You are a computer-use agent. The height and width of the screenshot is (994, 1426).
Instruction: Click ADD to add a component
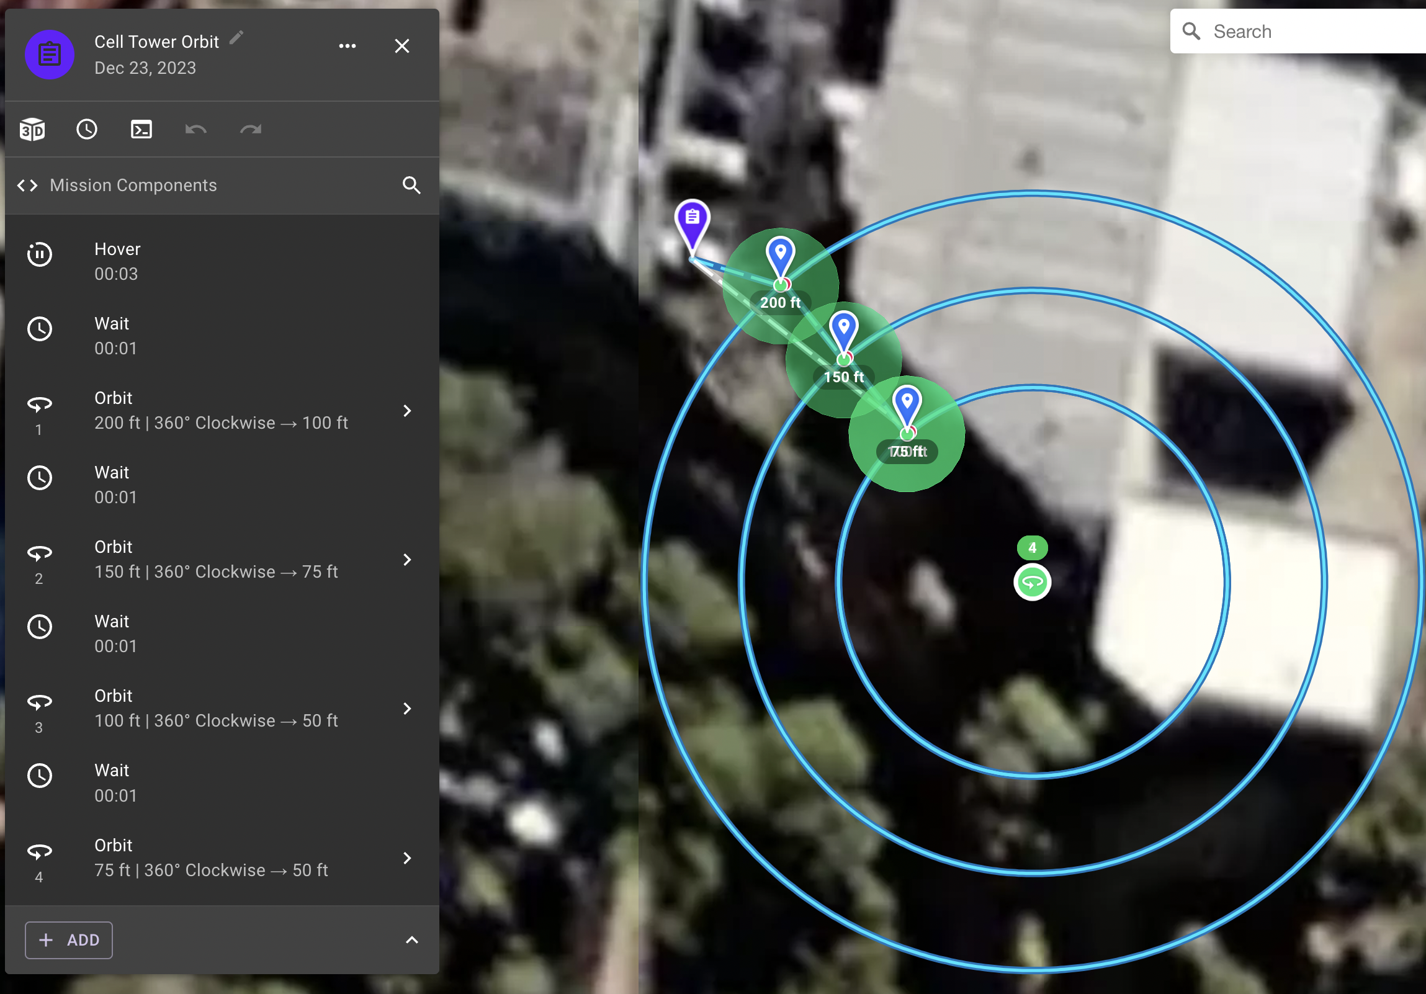pyautogui.click(x=69, y=940)
